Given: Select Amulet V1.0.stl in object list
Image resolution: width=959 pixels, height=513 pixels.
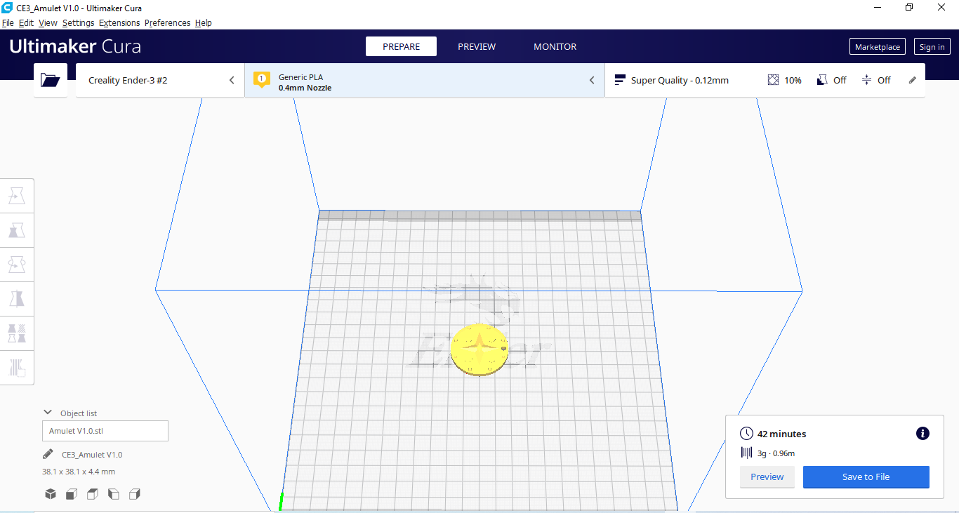Looking at the screenshot, I should click(105, 431).
